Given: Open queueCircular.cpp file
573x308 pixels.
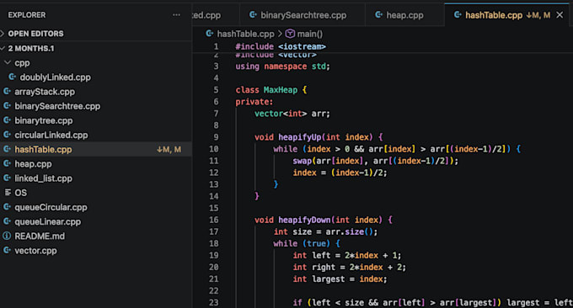Looking at the screenshot, I should (x=51, y=207).
